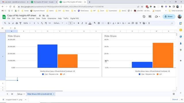184x103 pixels.
Task: Create a filter
Action: (140, 23)
